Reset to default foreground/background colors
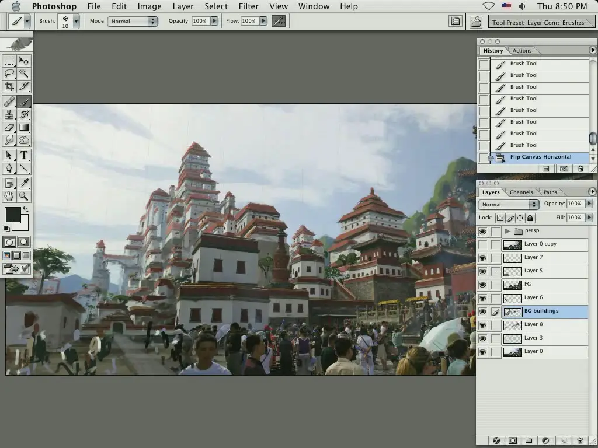Viewport: 598px width, 448px height. click(x=6, y=228)
